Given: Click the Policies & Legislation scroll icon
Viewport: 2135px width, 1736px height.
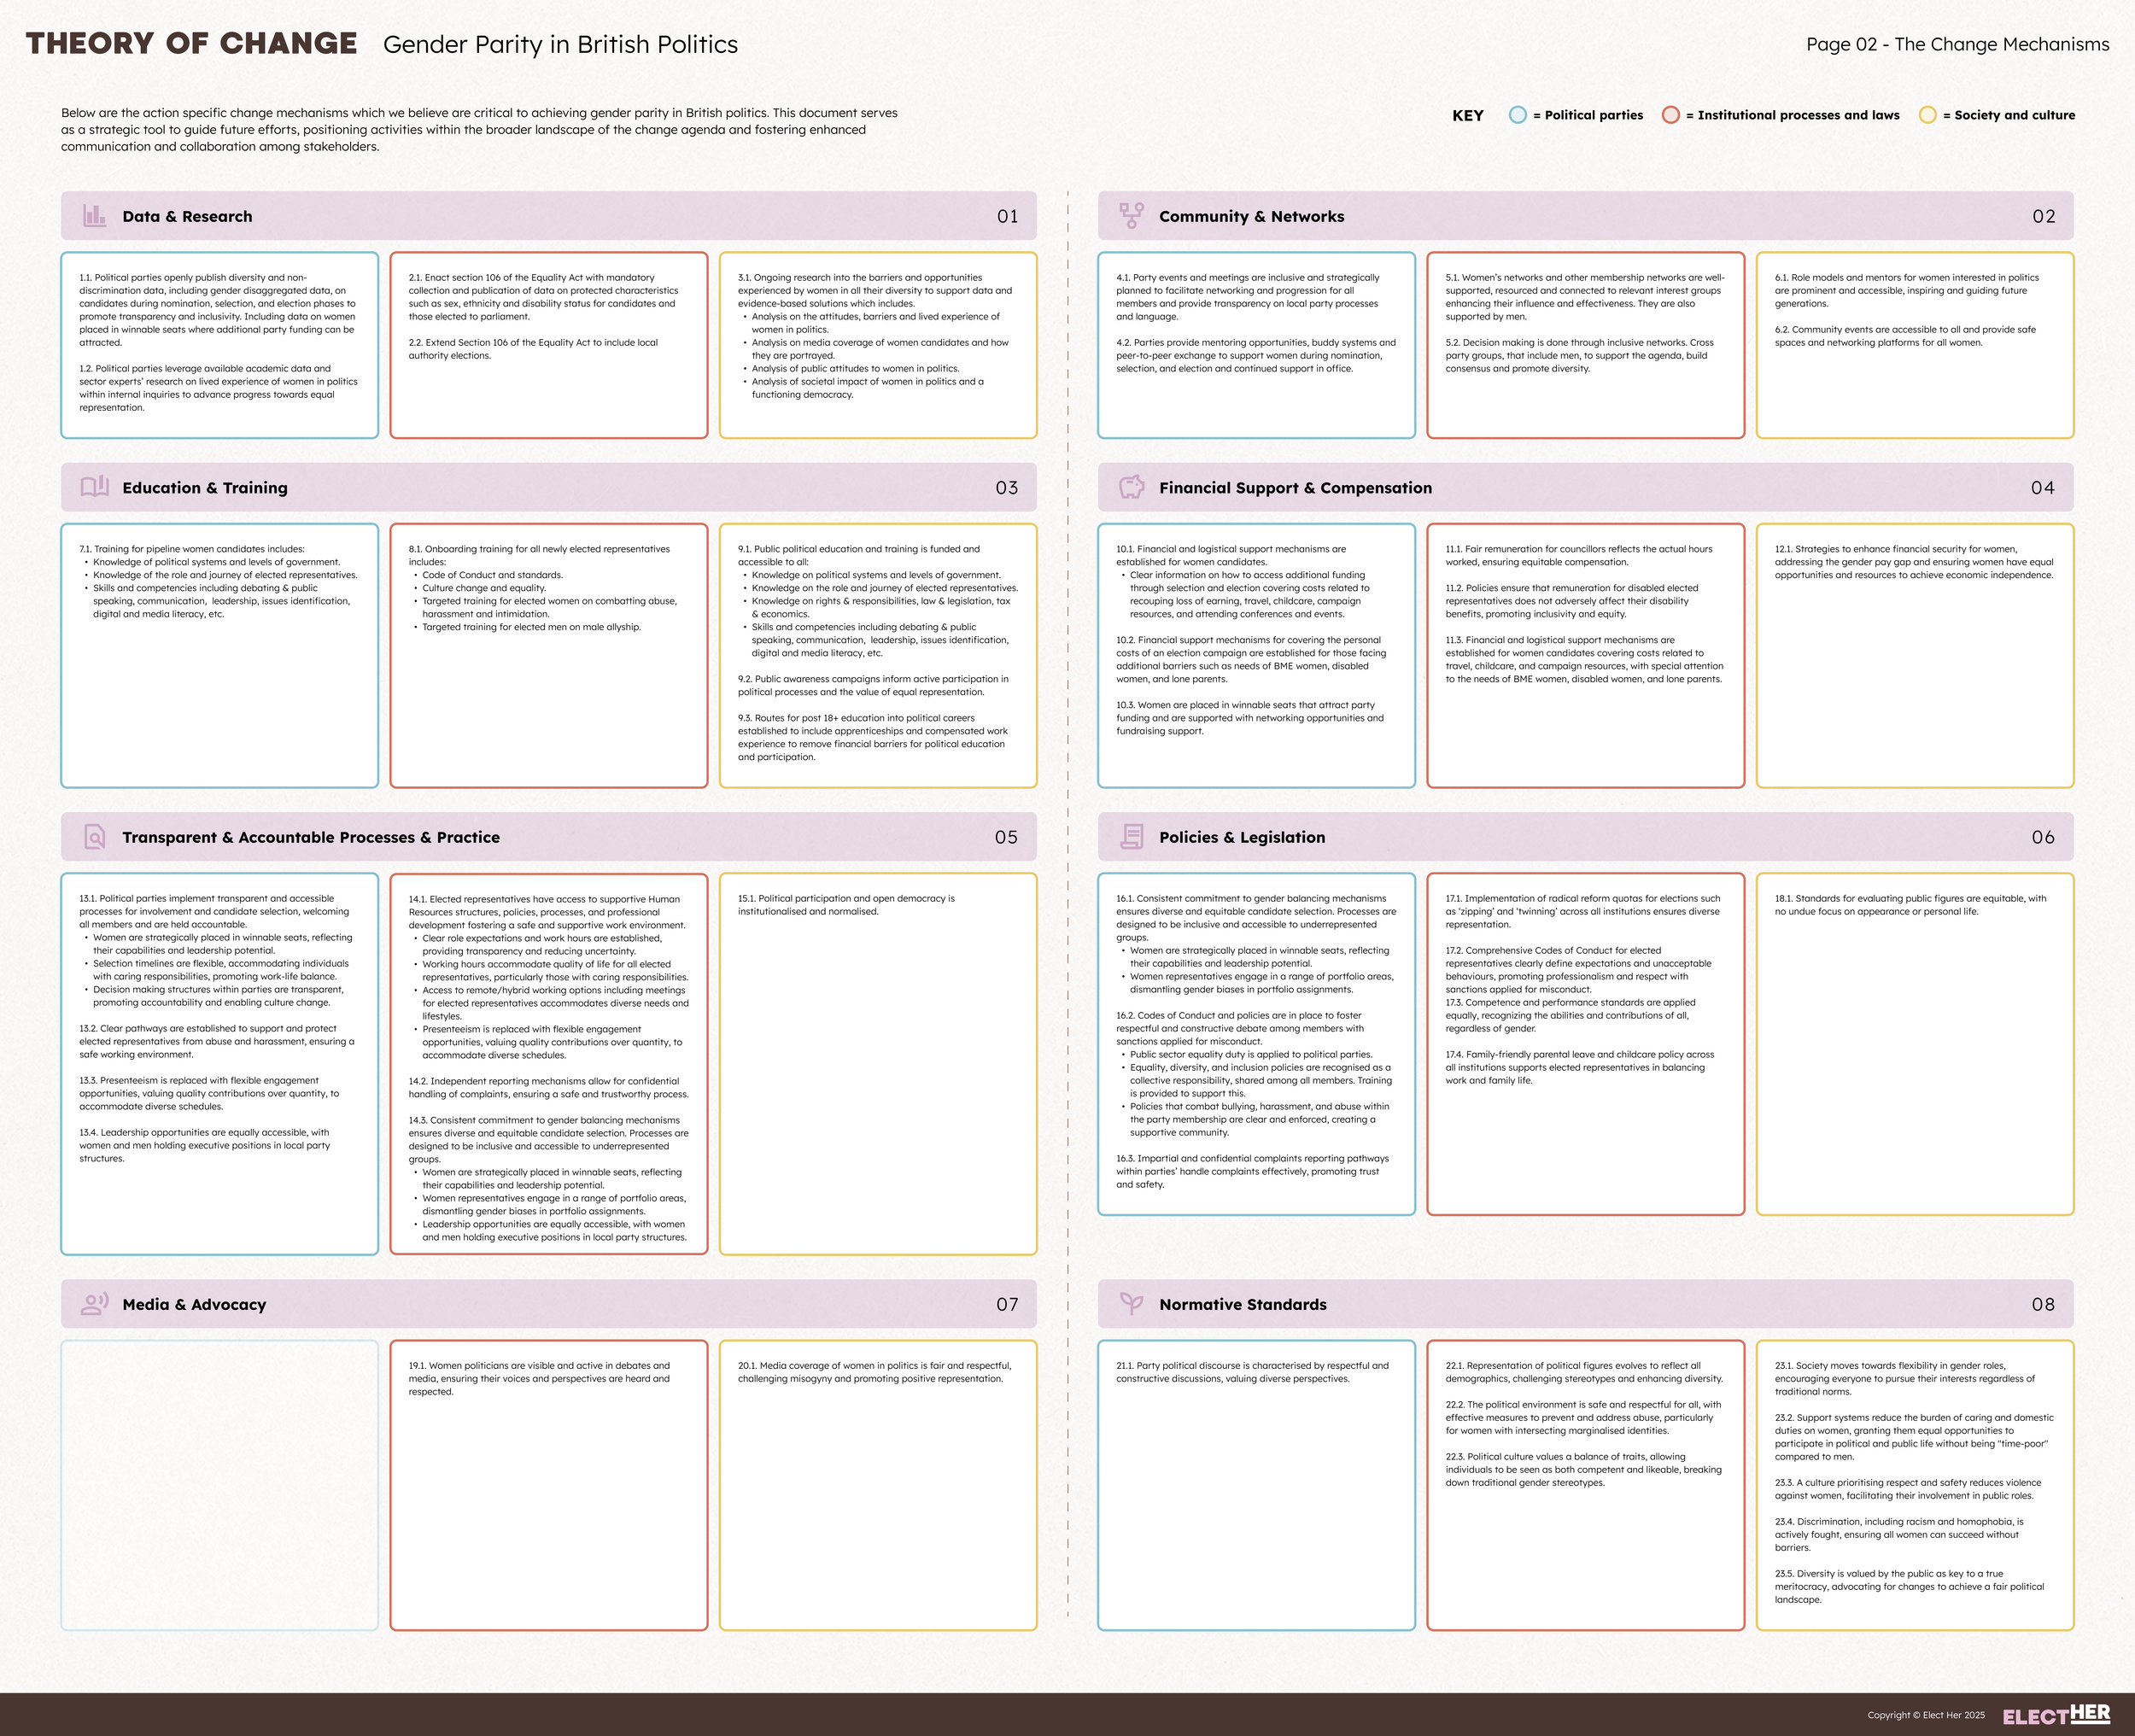Looking at the screenshot, I should click(x=1131, y=837).
